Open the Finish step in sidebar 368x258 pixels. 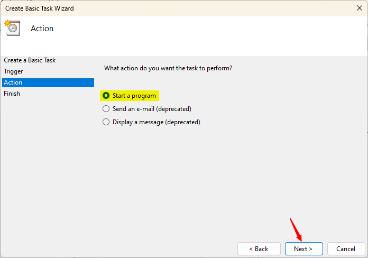tap(12, 94)
